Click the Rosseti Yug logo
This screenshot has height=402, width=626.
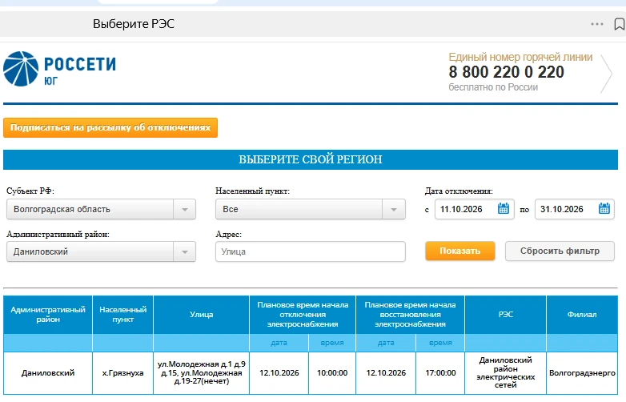point(60,69)
